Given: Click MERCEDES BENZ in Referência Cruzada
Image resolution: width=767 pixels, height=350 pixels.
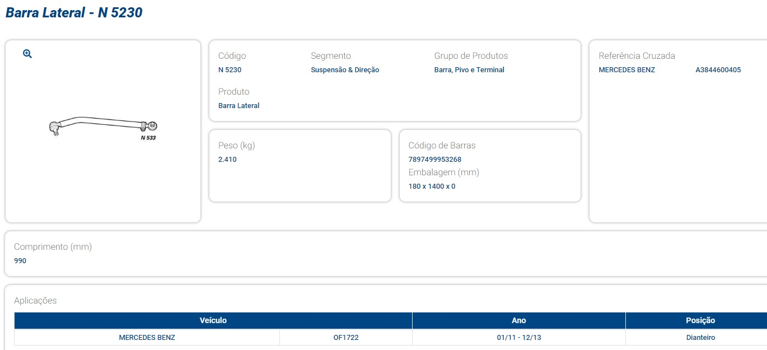Looking at the screenshot, I should coord(626,70).
